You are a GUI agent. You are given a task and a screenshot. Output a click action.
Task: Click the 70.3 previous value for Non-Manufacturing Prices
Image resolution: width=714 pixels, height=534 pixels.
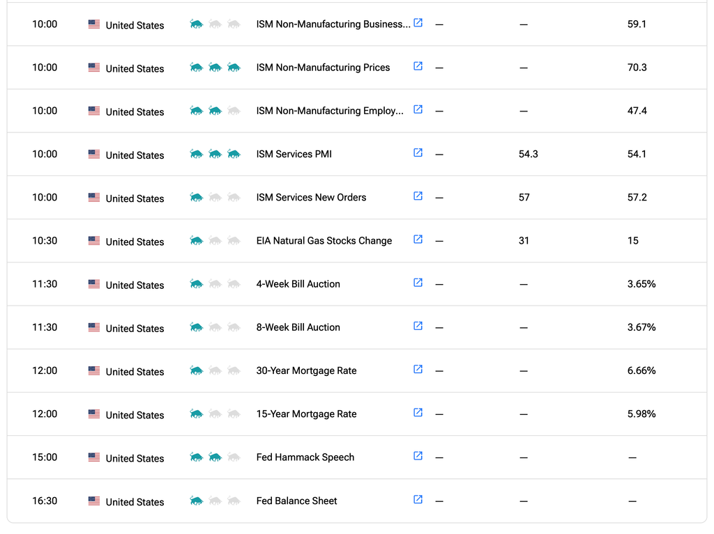tap(637, 68)
